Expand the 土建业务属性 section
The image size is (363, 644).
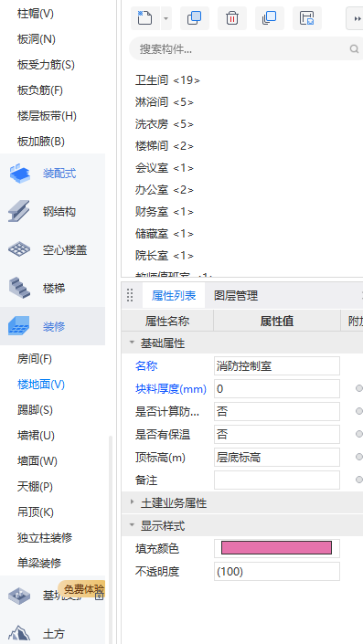tap(132, 501)
